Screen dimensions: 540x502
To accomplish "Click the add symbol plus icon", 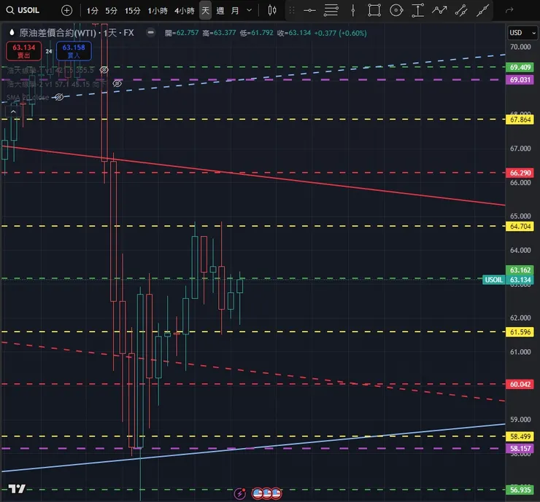I will click(x=66, y=11).
